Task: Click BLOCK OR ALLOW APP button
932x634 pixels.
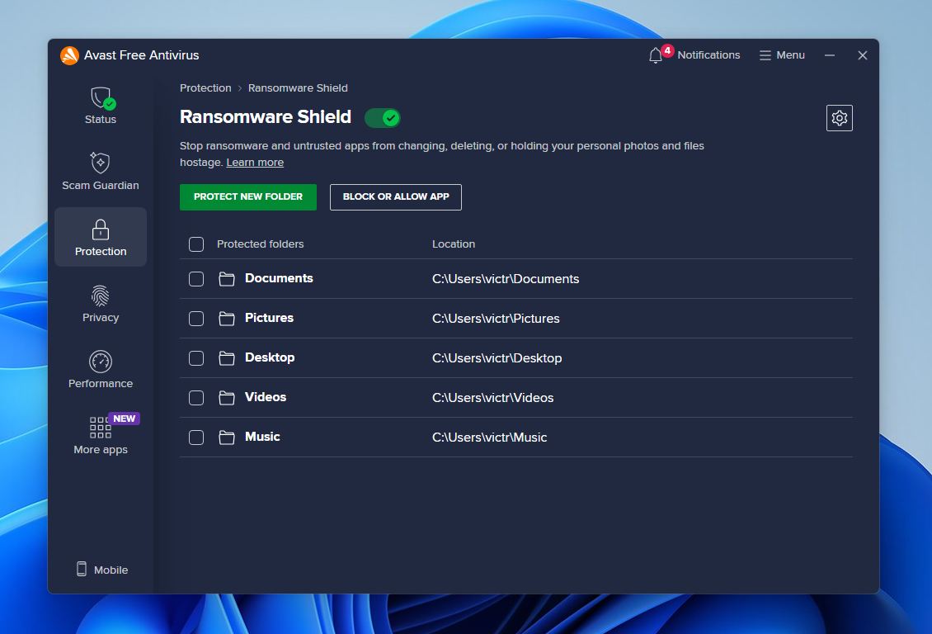Action: [395, 196]
